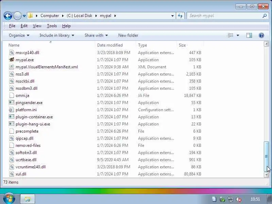Click the platform.ini settings file icon
The width and height of the screenshot is (272, 204).
pyautogui.click(x=12, y=109)
